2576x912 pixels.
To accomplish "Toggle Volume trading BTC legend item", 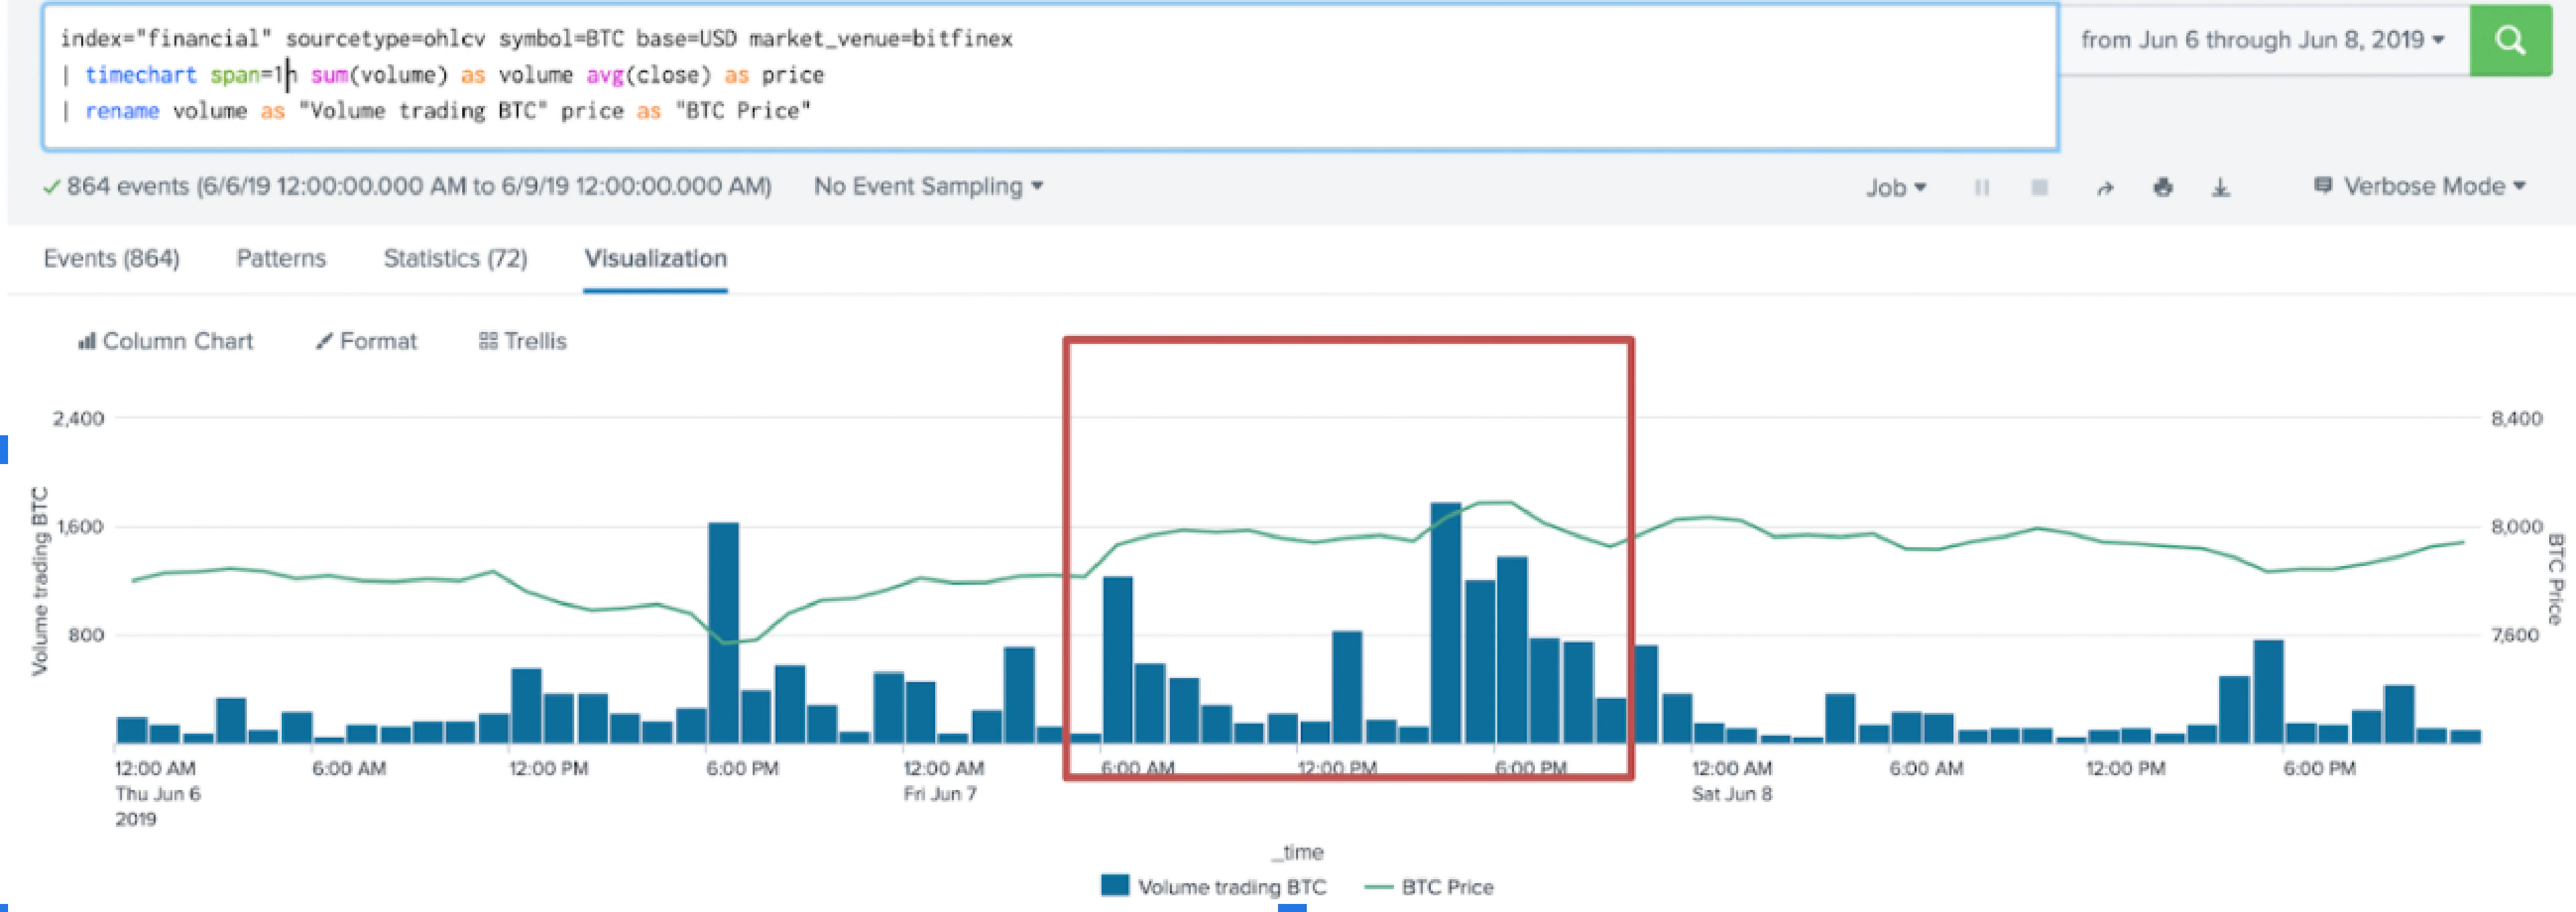I will coord(1213,886).
